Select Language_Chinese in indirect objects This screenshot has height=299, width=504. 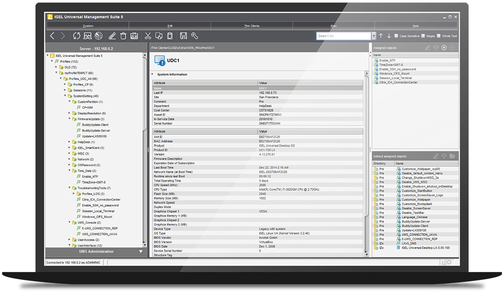[x=414, y=217]
